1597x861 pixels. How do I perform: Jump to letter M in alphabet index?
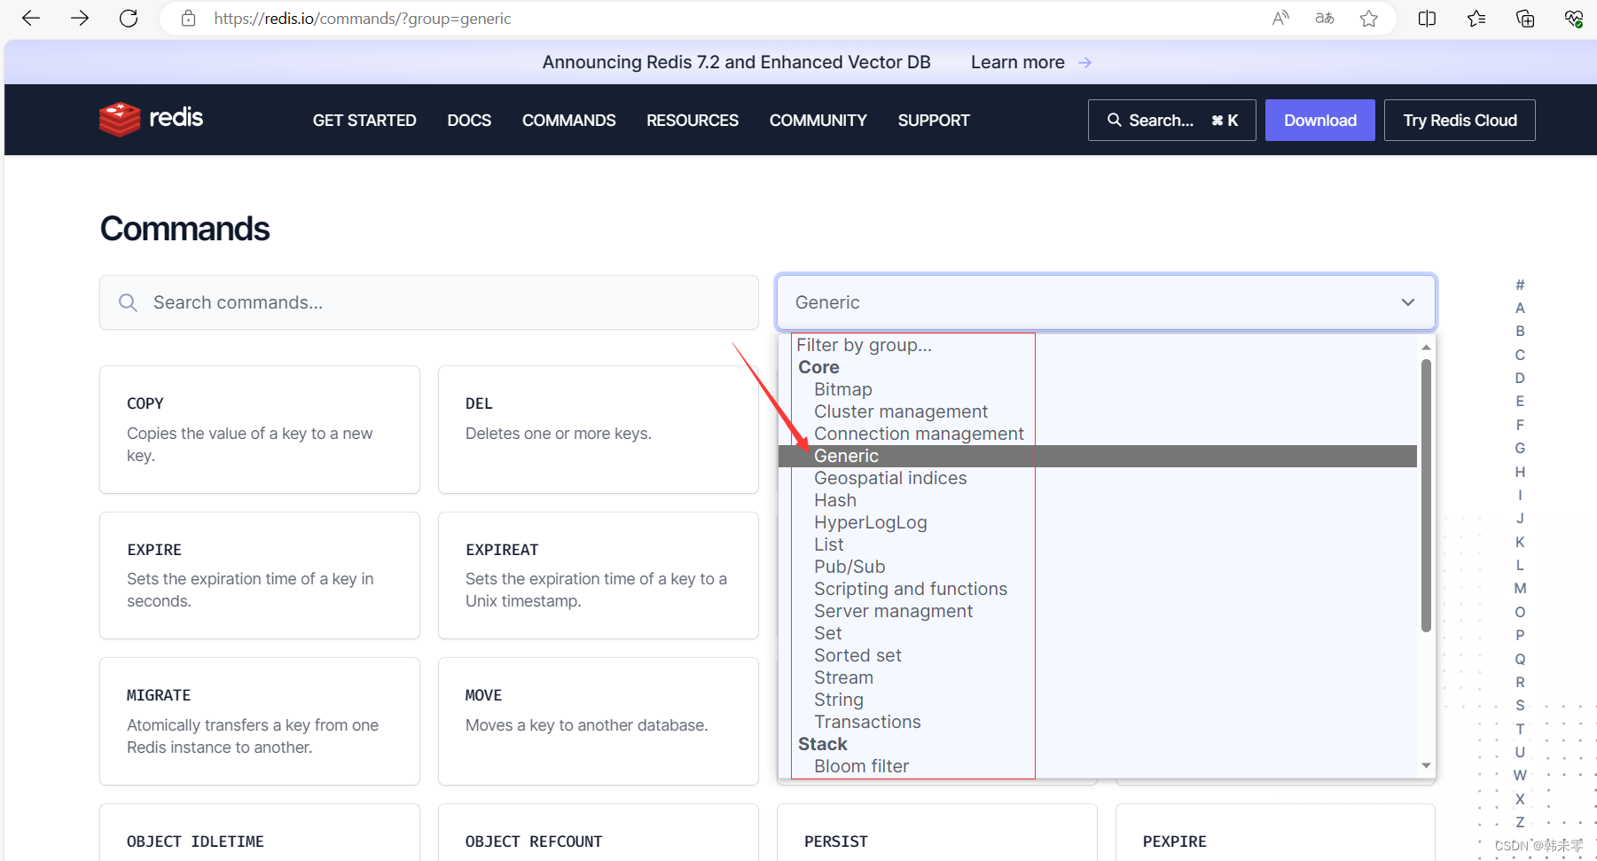pyautogui.click(x=1520, y=588)
